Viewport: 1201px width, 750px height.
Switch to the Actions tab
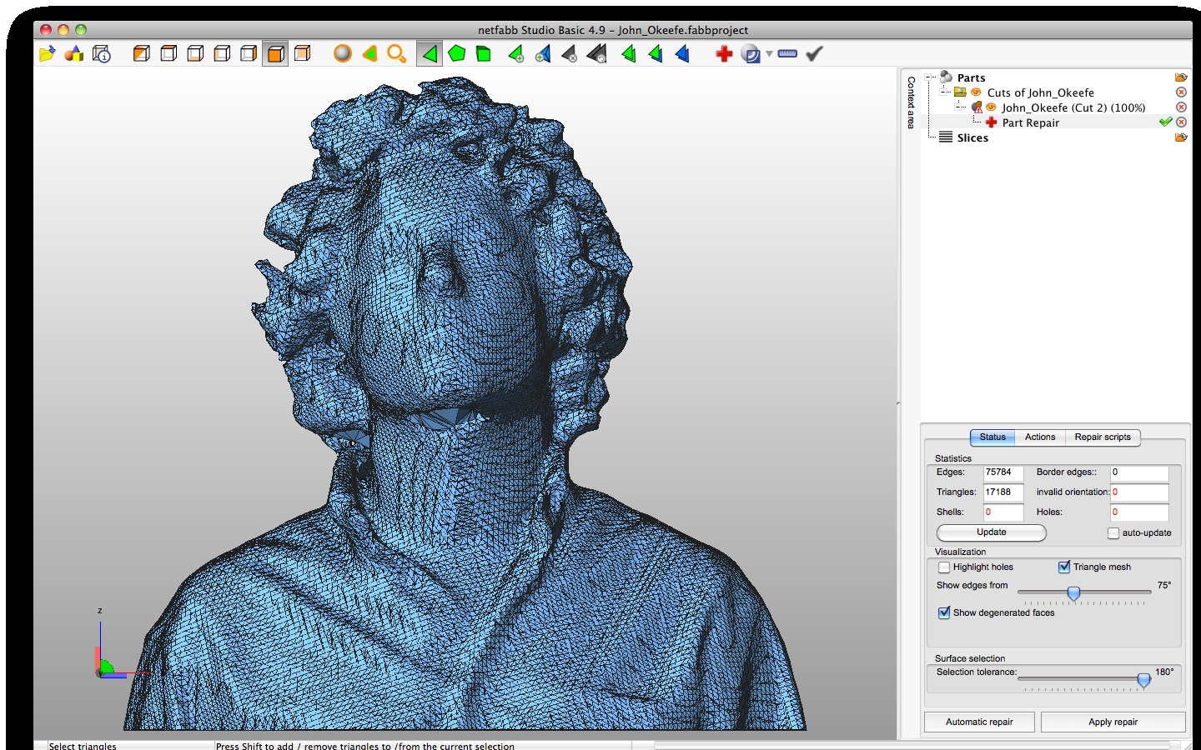[1040, 437]
